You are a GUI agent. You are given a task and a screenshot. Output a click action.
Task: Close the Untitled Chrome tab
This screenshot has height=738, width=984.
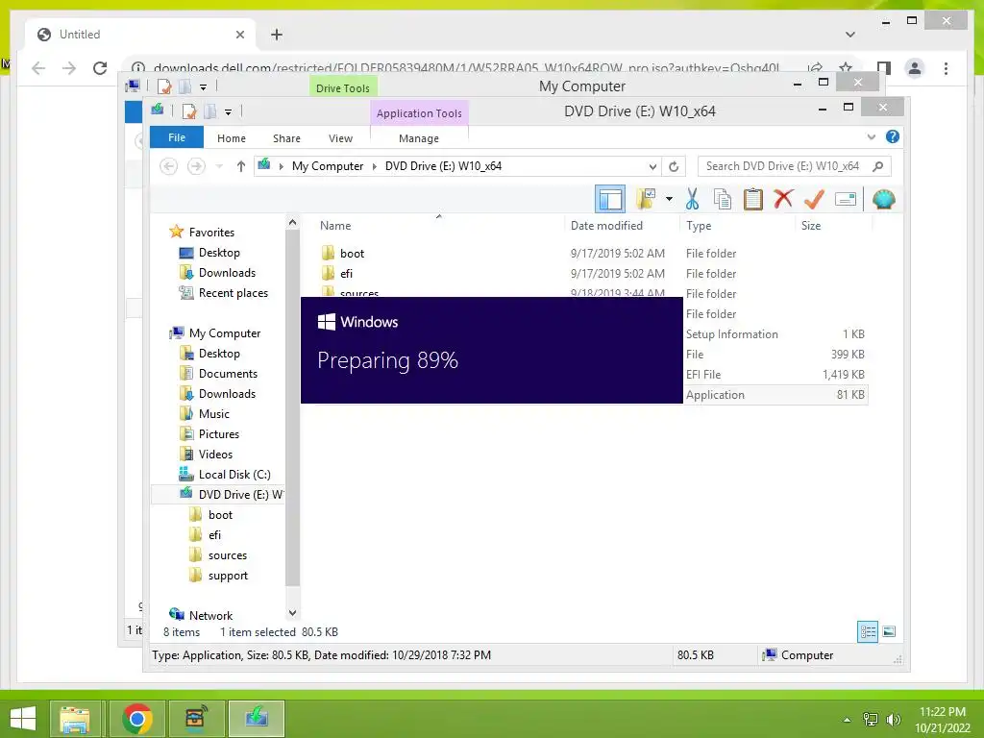(239, 35)
